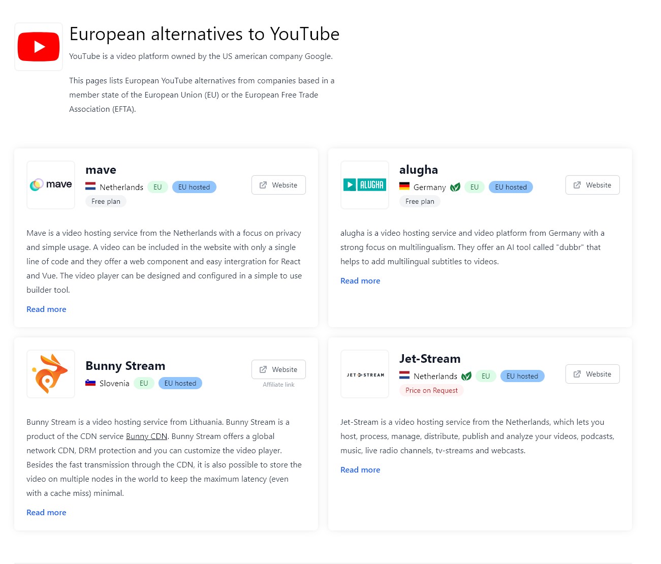Click the Bunny Stream rabbit logo

coord(51,374)
